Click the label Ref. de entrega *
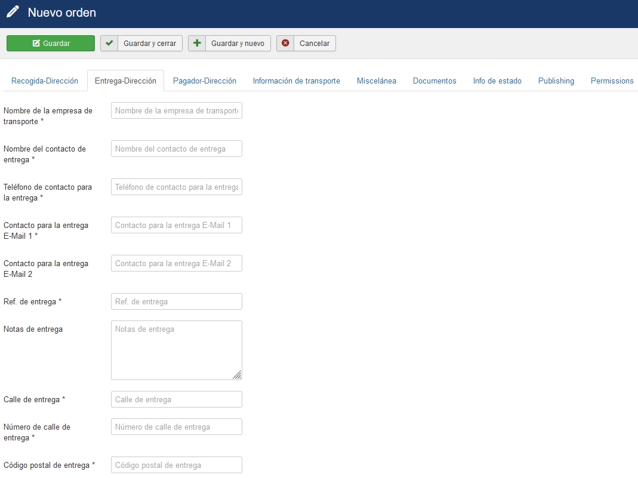The height and width of the screenshot is (478, 638). (33, 301)
